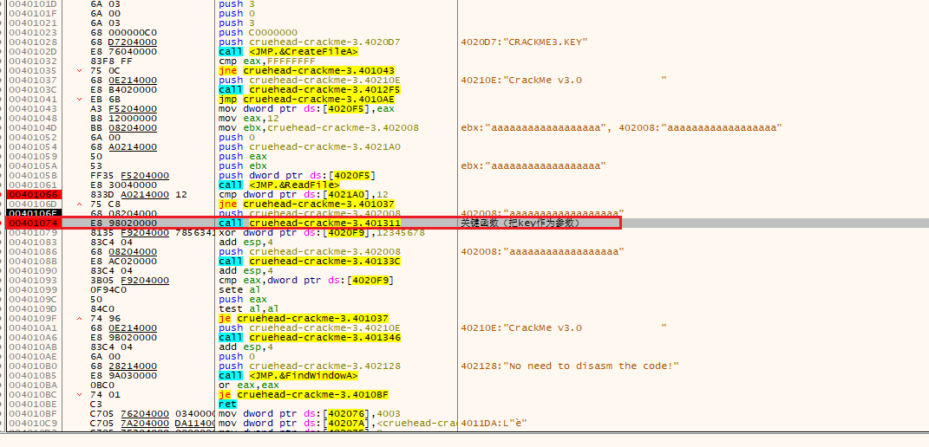Click the down jump arrow at row 00401041
This screenshot has height=447, width=929.
pyautogui.click(x=80, y=99)
